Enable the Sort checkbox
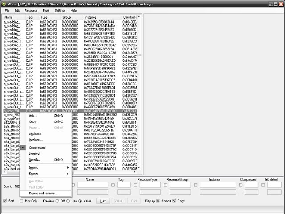This screenshot has width=285, height=214. pos(5,201)
